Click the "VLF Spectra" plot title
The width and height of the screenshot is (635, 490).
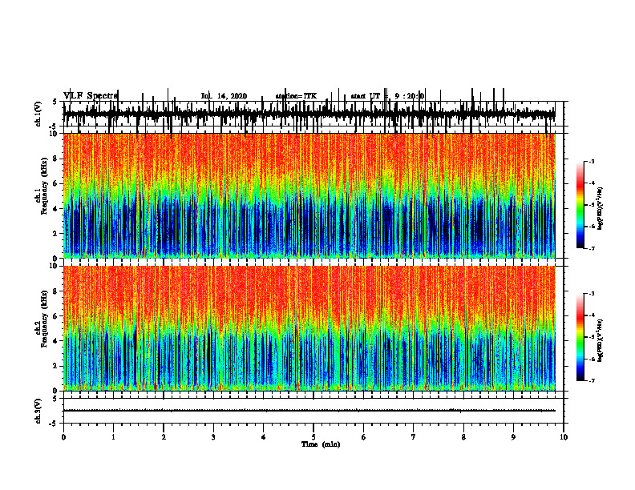(x=91, y=95)
